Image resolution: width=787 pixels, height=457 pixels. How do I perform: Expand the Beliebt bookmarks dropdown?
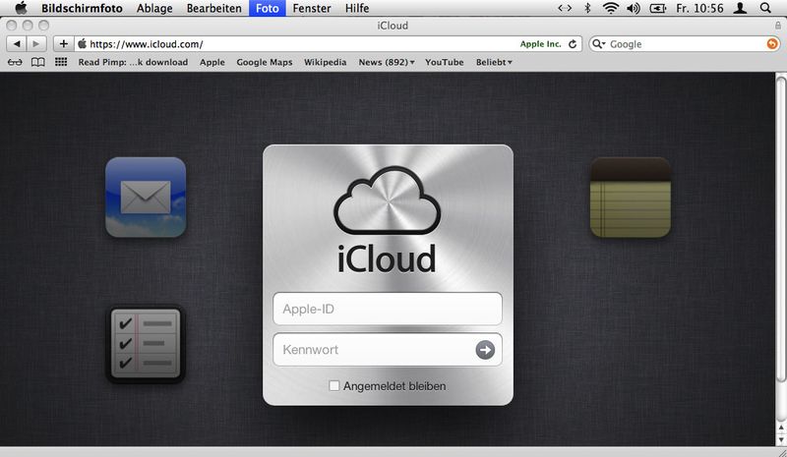pyautogui.click(x=494, y=62)
